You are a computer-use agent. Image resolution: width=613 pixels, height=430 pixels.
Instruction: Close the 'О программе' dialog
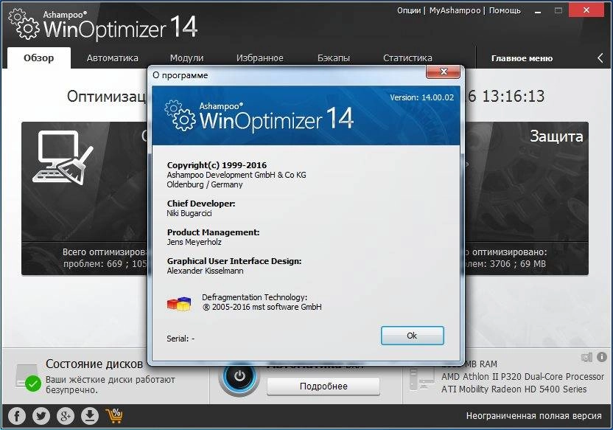click(x=443, y=72)
